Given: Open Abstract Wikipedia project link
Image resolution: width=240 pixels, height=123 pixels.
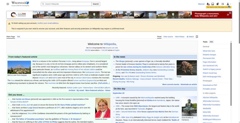Looking at the screenshot, I should tap(210, 97).
